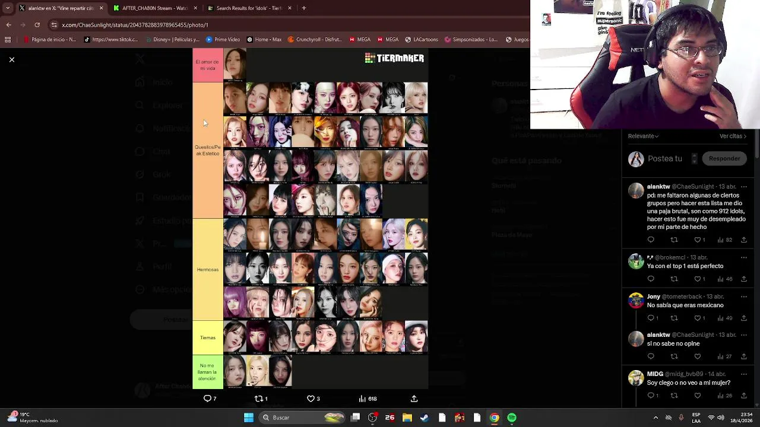Go back with the browser back arrow

click(8, 25)
